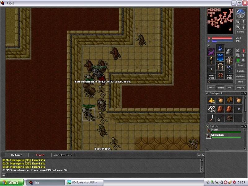This screenshot has width=248, height=186.
Task: Select the wand in the weapon hand slot
Action: point(211,61)
